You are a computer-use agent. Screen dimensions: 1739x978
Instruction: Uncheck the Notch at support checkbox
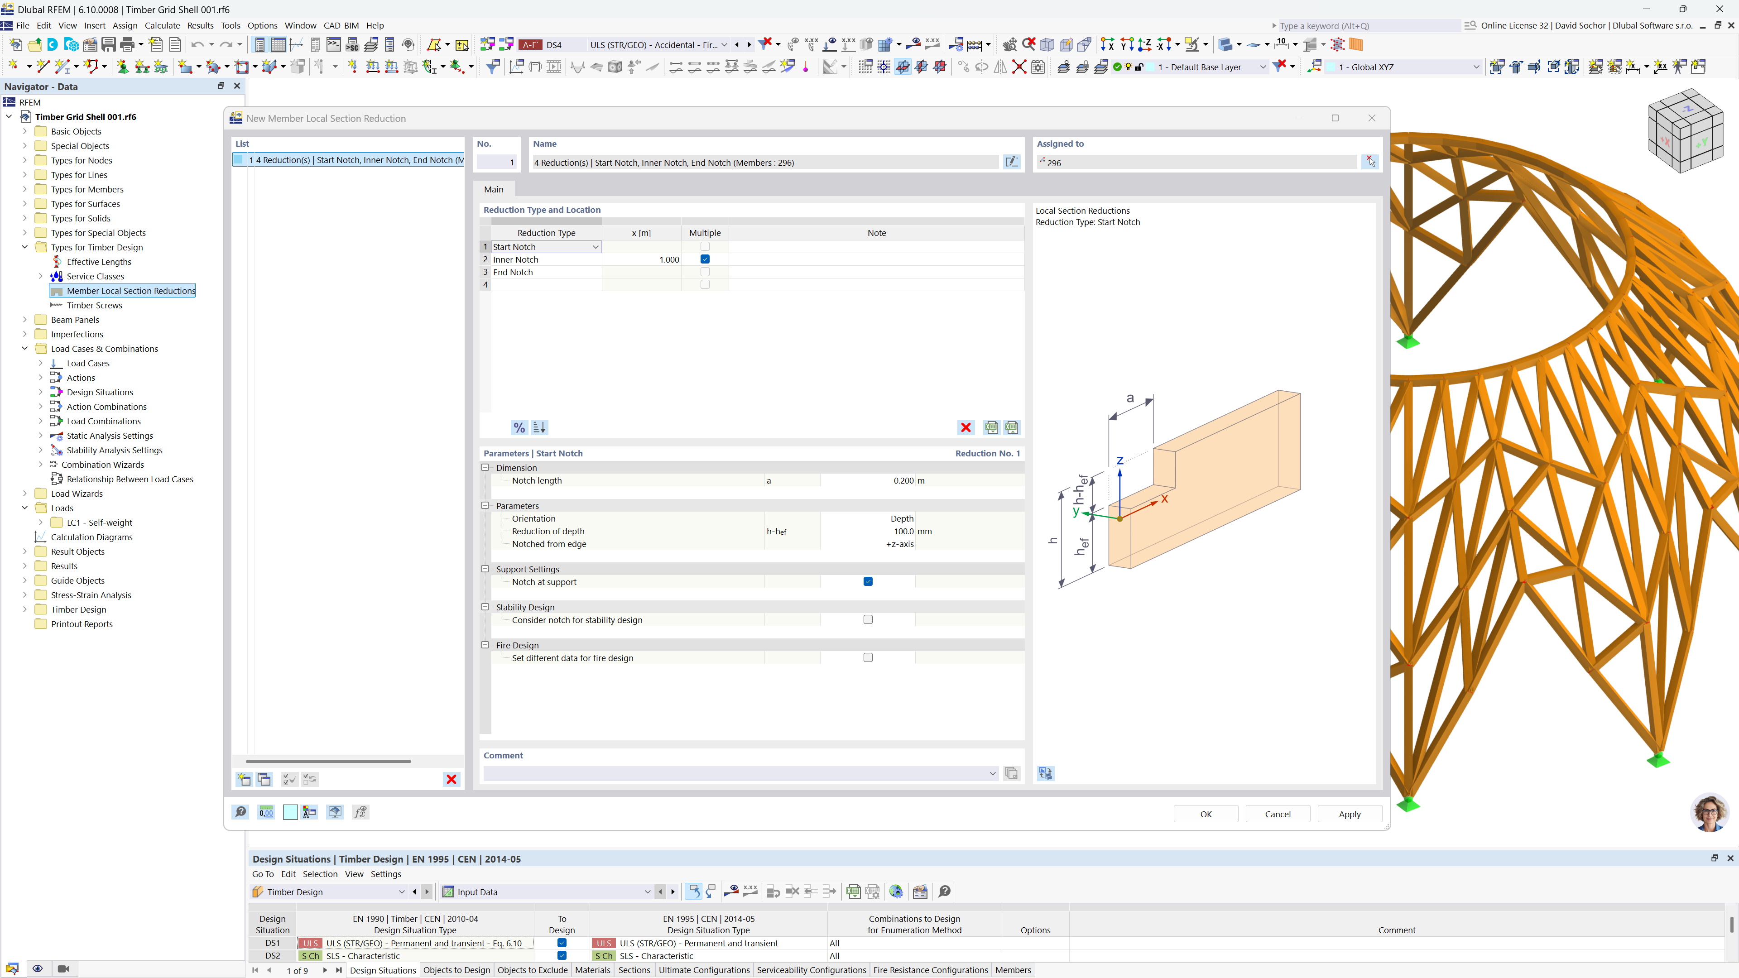coord(868,581)
